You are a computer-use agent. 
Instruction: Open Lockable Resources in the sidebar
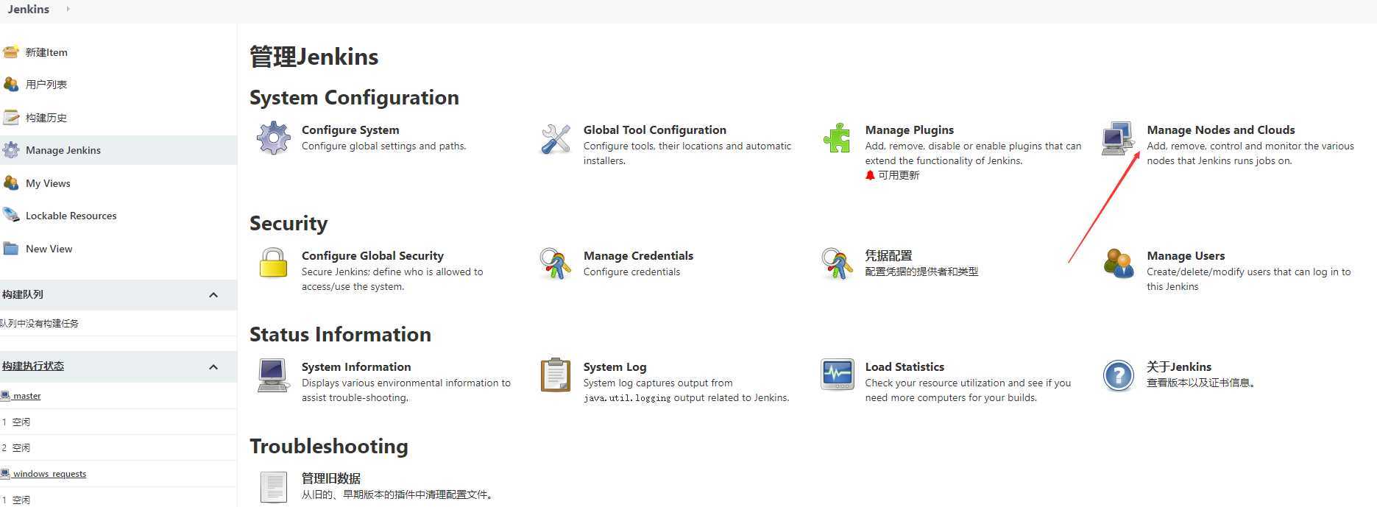pos(71,216)
